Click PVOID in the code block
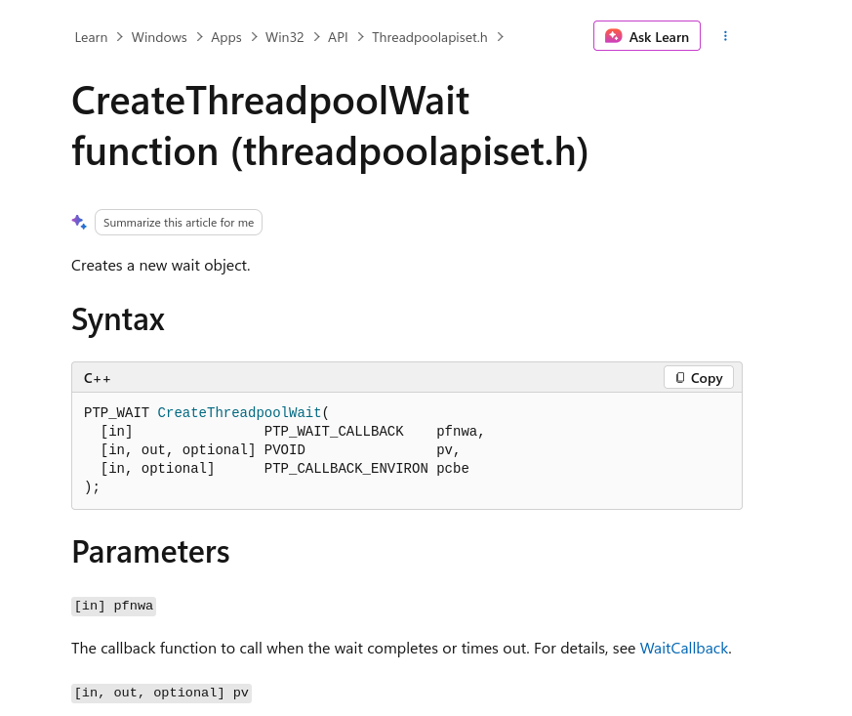The width and height of the screenshot is (852, 716). [285, 450]
